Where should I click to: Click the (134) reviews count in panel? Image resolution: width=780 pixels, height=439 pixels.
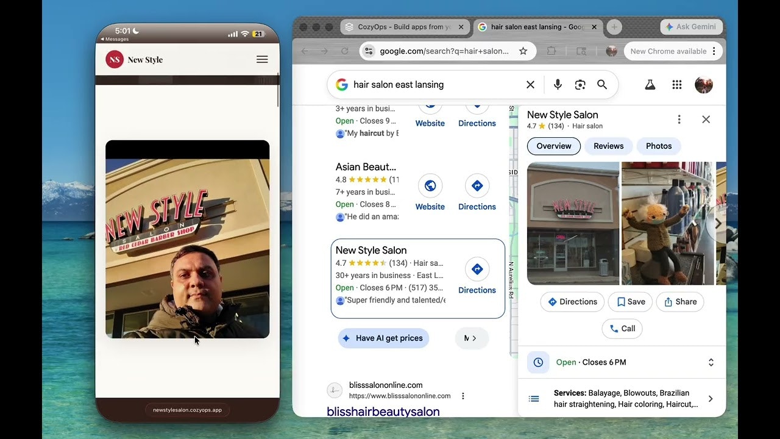[x=556, y=126]
